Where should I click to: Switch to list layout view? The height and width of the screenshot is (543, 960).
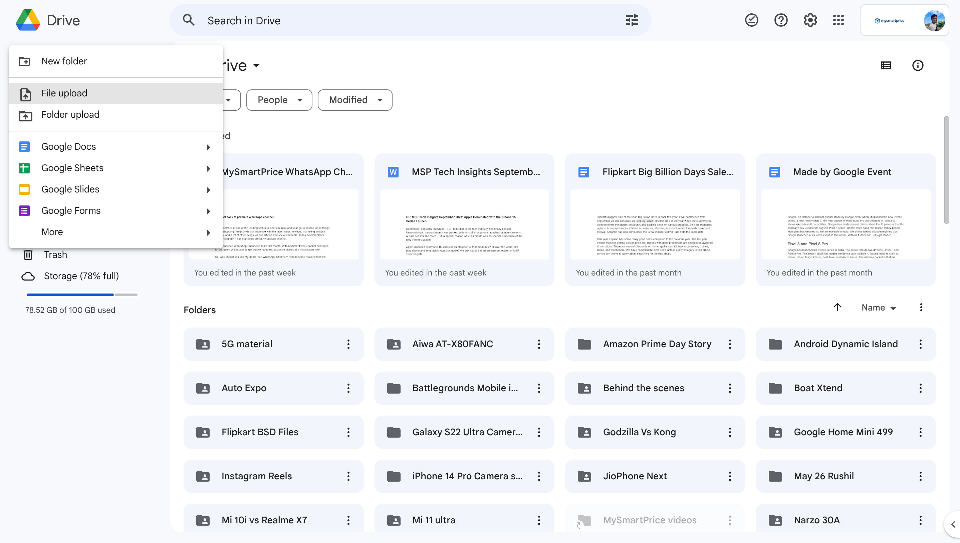[x=886, y=66]
